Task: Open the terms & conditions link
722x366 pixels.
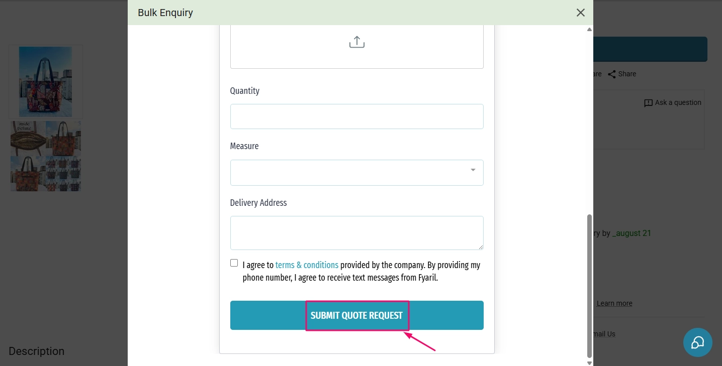Action: coord(307,265)
